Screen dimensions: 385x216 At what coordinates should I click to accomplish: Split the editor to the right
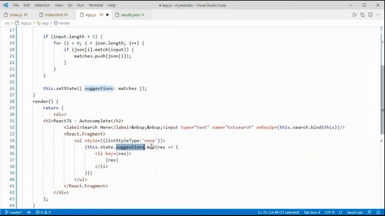pos(371,14)
